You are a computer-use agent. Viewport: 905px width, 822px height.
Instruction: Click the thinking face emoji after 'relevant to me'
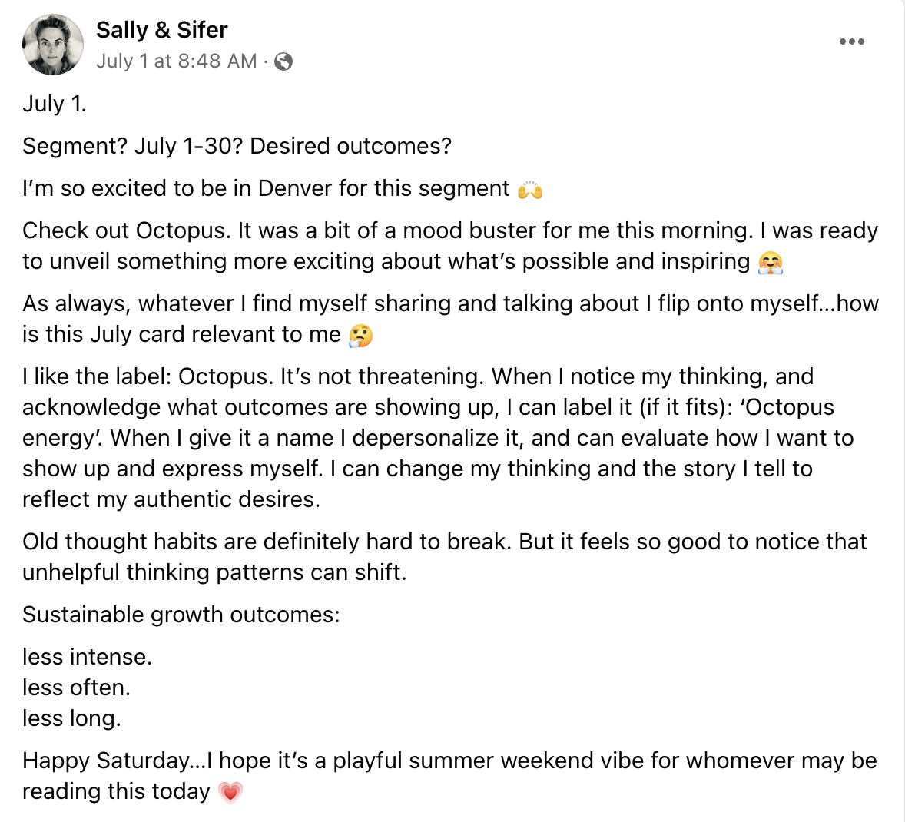point(360,336)
